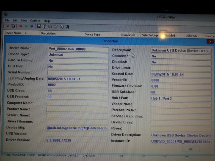Sort by the Device Type column header
Screen dimensions: 215x161
coord(101,35)
